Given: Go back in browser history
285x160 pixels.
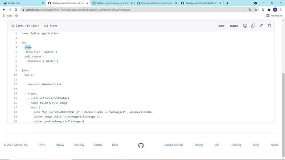Looking at the screenshot, I should (4, 10).
